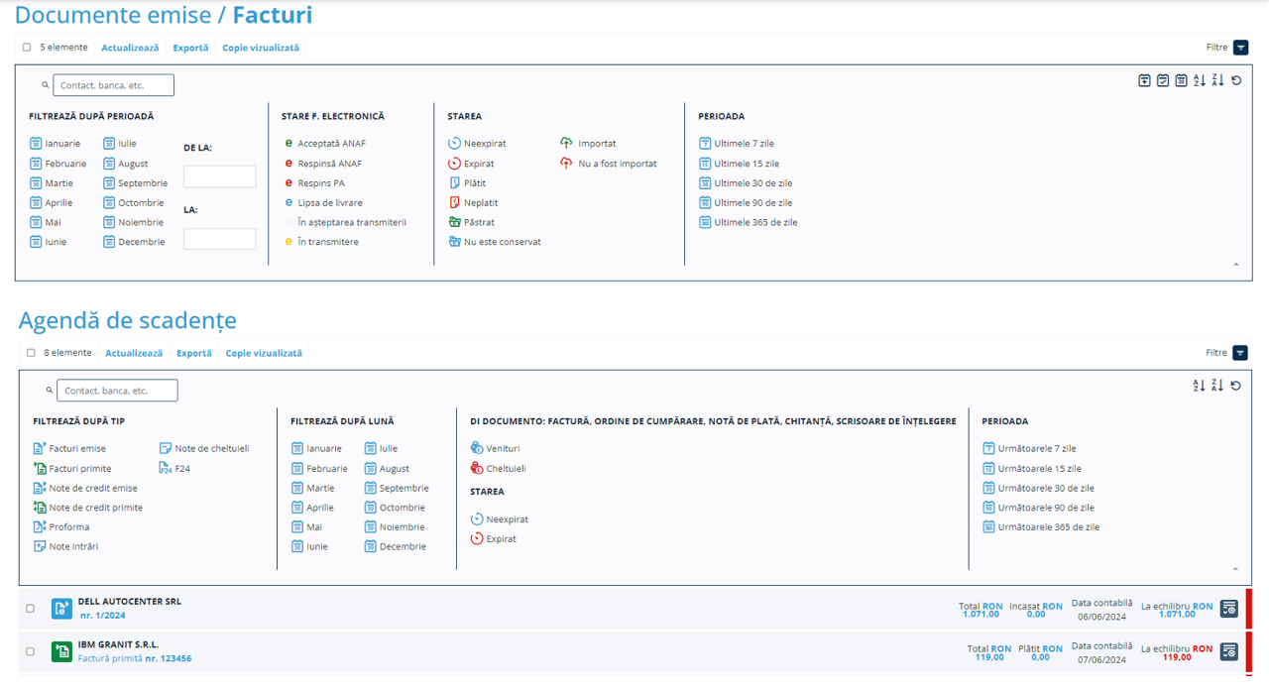The height and width of the screenshot is (689, 1269).
Task: Open invoice link nr. 123456
Action: (168, 658)
